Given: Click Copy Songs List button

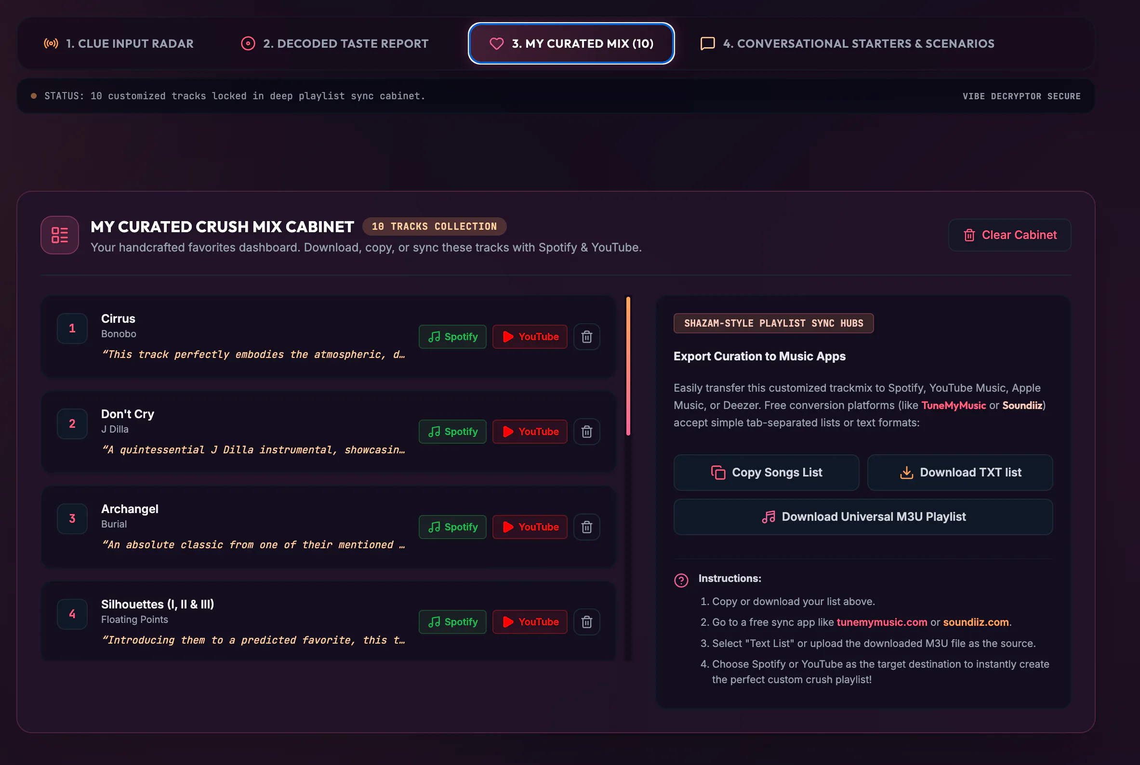Looking at the screenshot, I should pyautogui.click(x=766, y=472).
